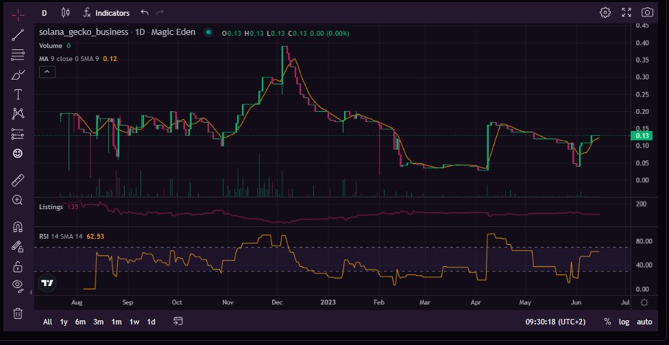The width and height of the screenshot is (669, 345).
Task: Toggle magnet mode for drawings
Action: pos(18,227)
